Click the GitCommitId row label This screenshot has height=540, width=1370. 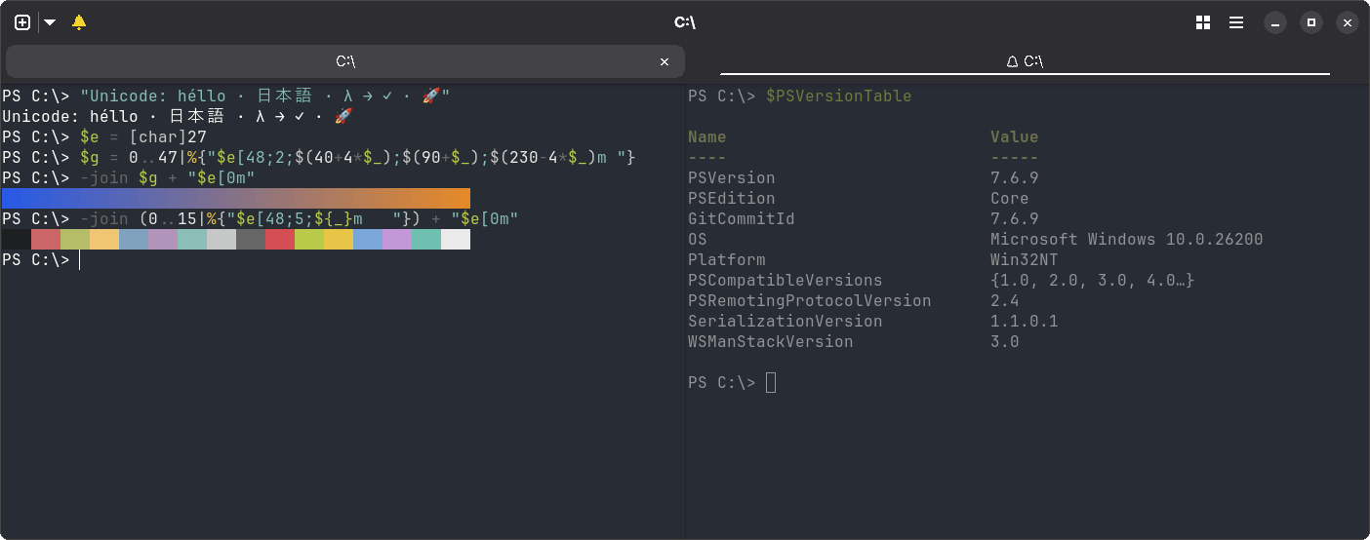tap(742, 219)
